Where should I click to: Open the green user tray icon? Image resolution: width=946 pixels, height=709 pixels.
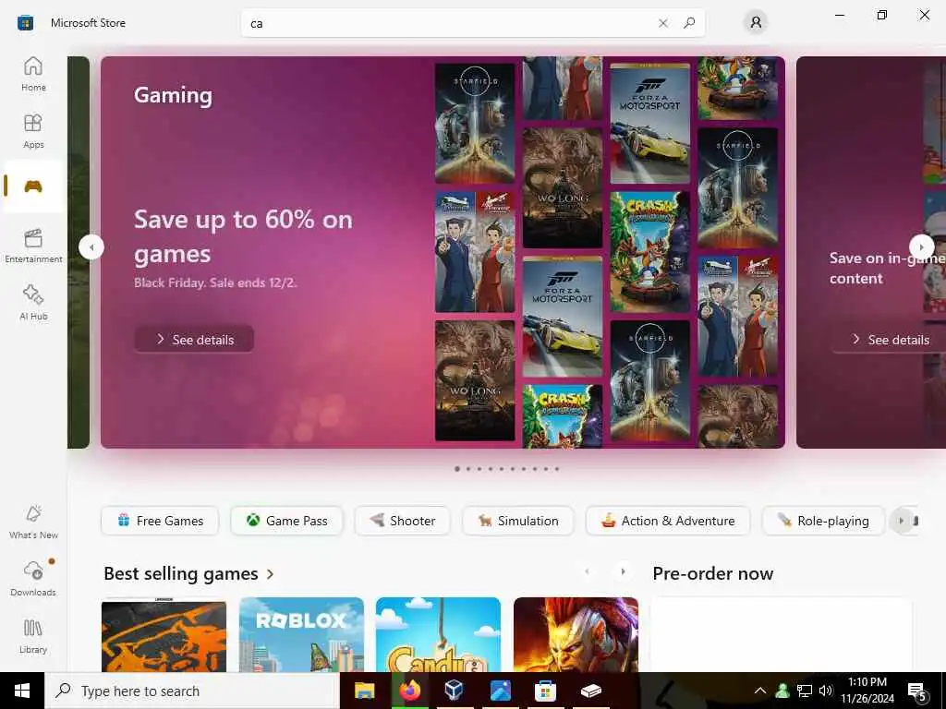782,691
